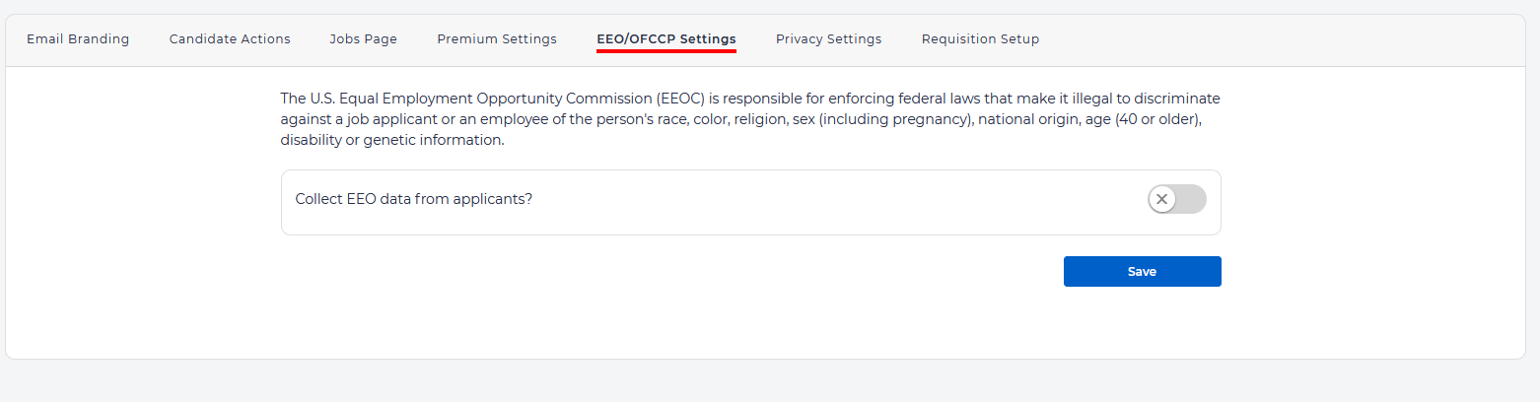The height and width of the screenshot is (402, 1540).
Task: Open the Privacy Settings tab
Action: click(828, 39)
